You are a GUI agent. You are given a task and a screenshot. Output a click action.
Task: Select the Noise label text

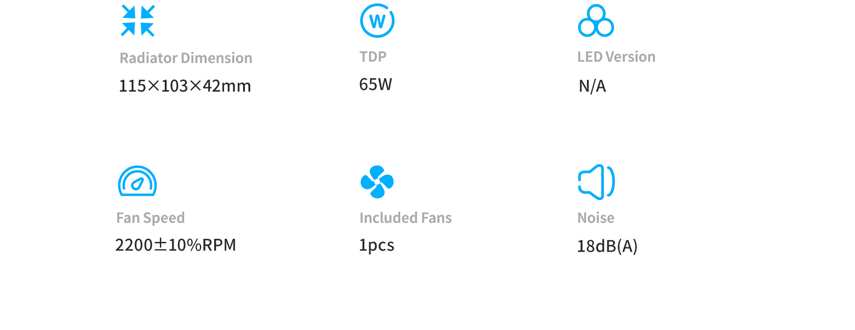click(596, 217)
